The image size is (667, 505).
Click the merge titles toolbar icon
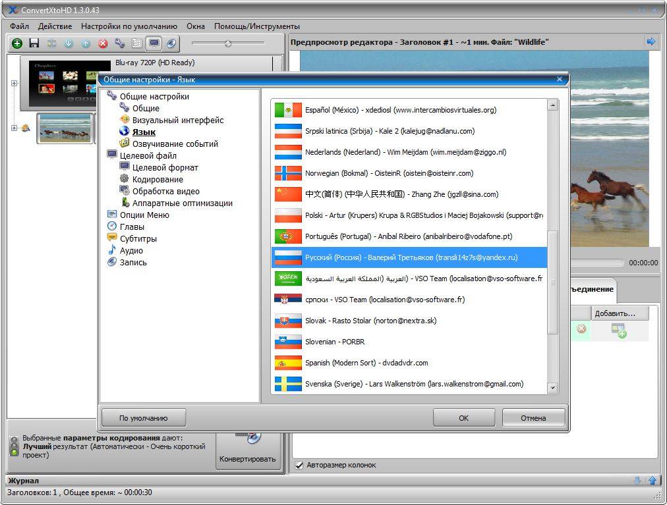tap(52, 43)
